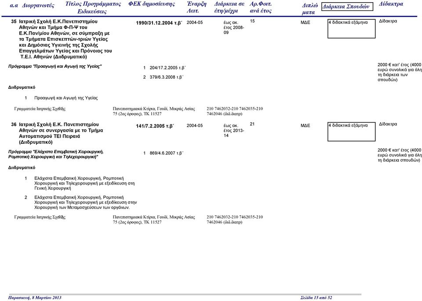Screen dimensions: 422x301
Task: Click 'Δίδακτρα' label in entry 36 row
Action: tap(388, 124)
